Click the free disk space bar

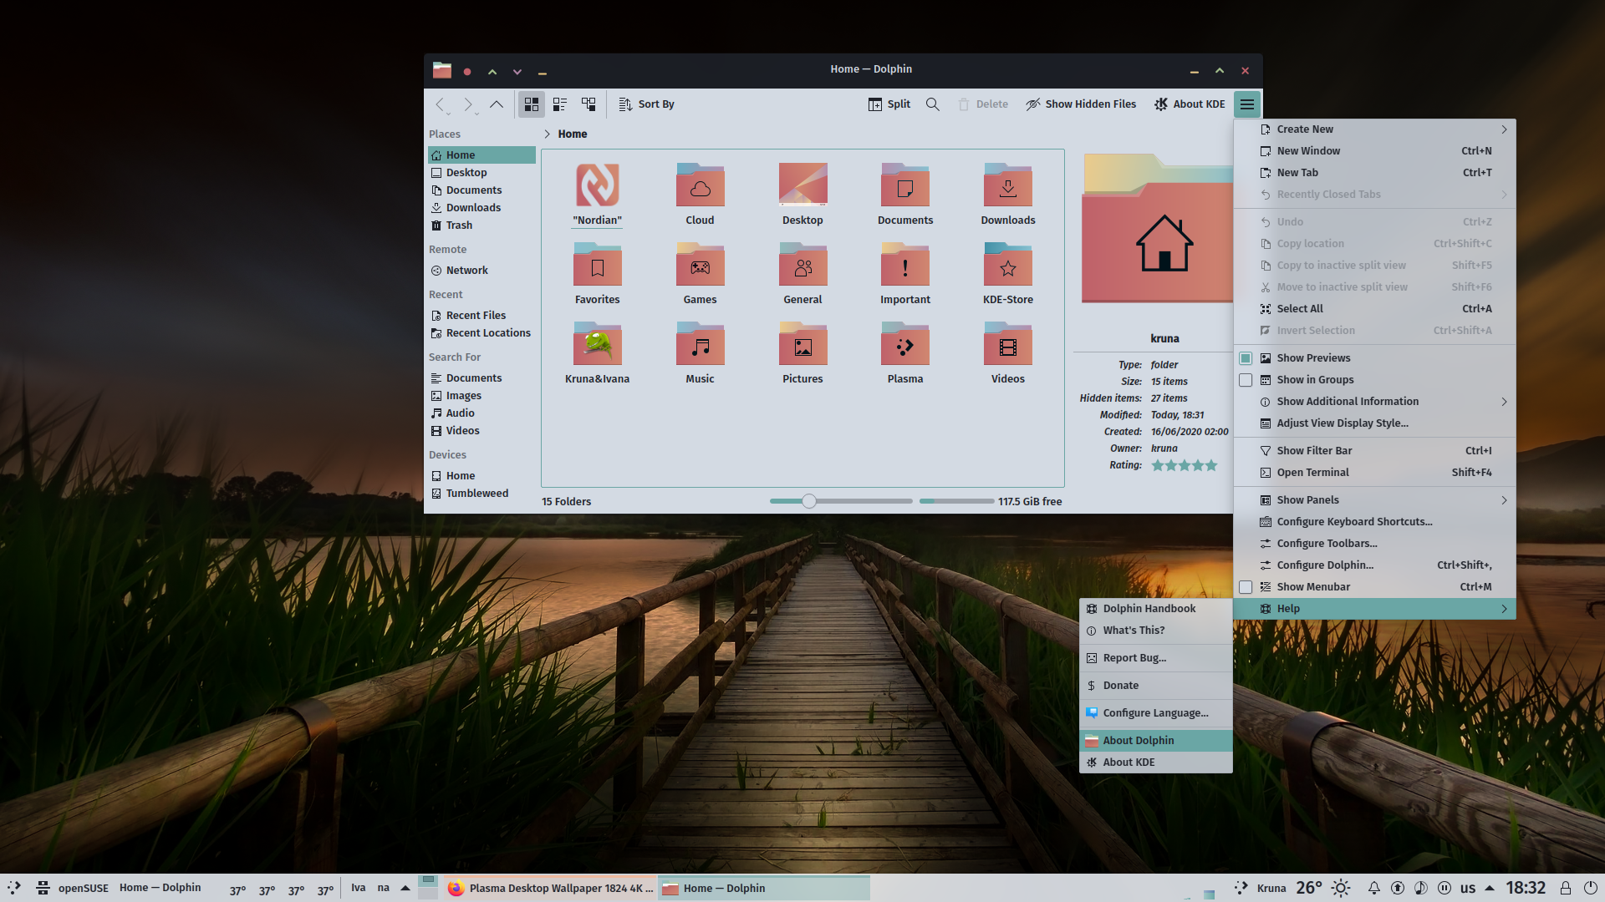(x=956, y=501)
